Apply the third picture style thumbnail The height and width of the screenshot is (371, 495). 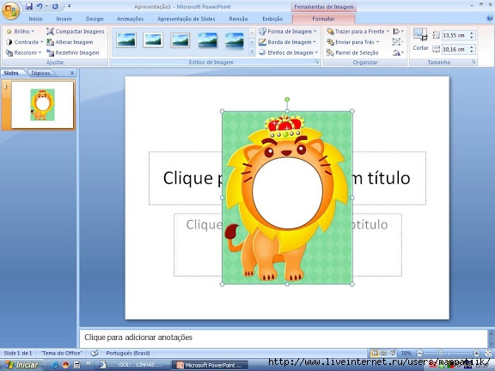[180, 40]
